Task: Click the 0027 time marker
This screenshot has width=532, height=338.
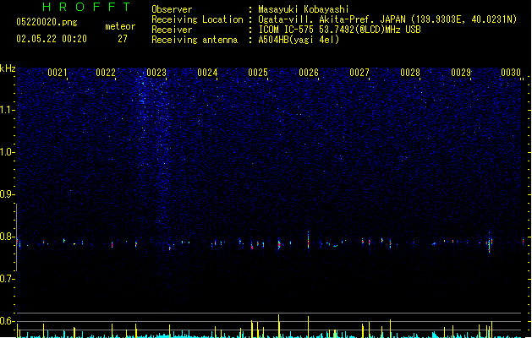Action: [x=359, y=73]
